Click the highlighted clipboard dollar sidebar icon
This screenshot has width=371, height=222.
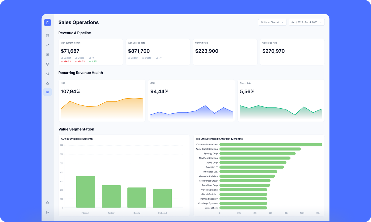coord(47,92)
